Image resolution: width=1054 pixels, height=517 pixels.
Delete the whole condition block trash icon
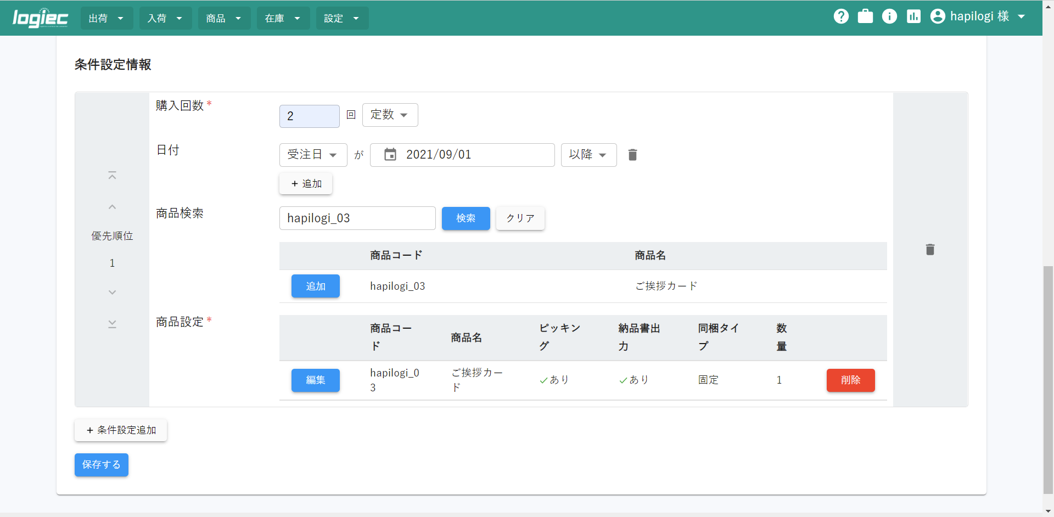coord(930,250)
